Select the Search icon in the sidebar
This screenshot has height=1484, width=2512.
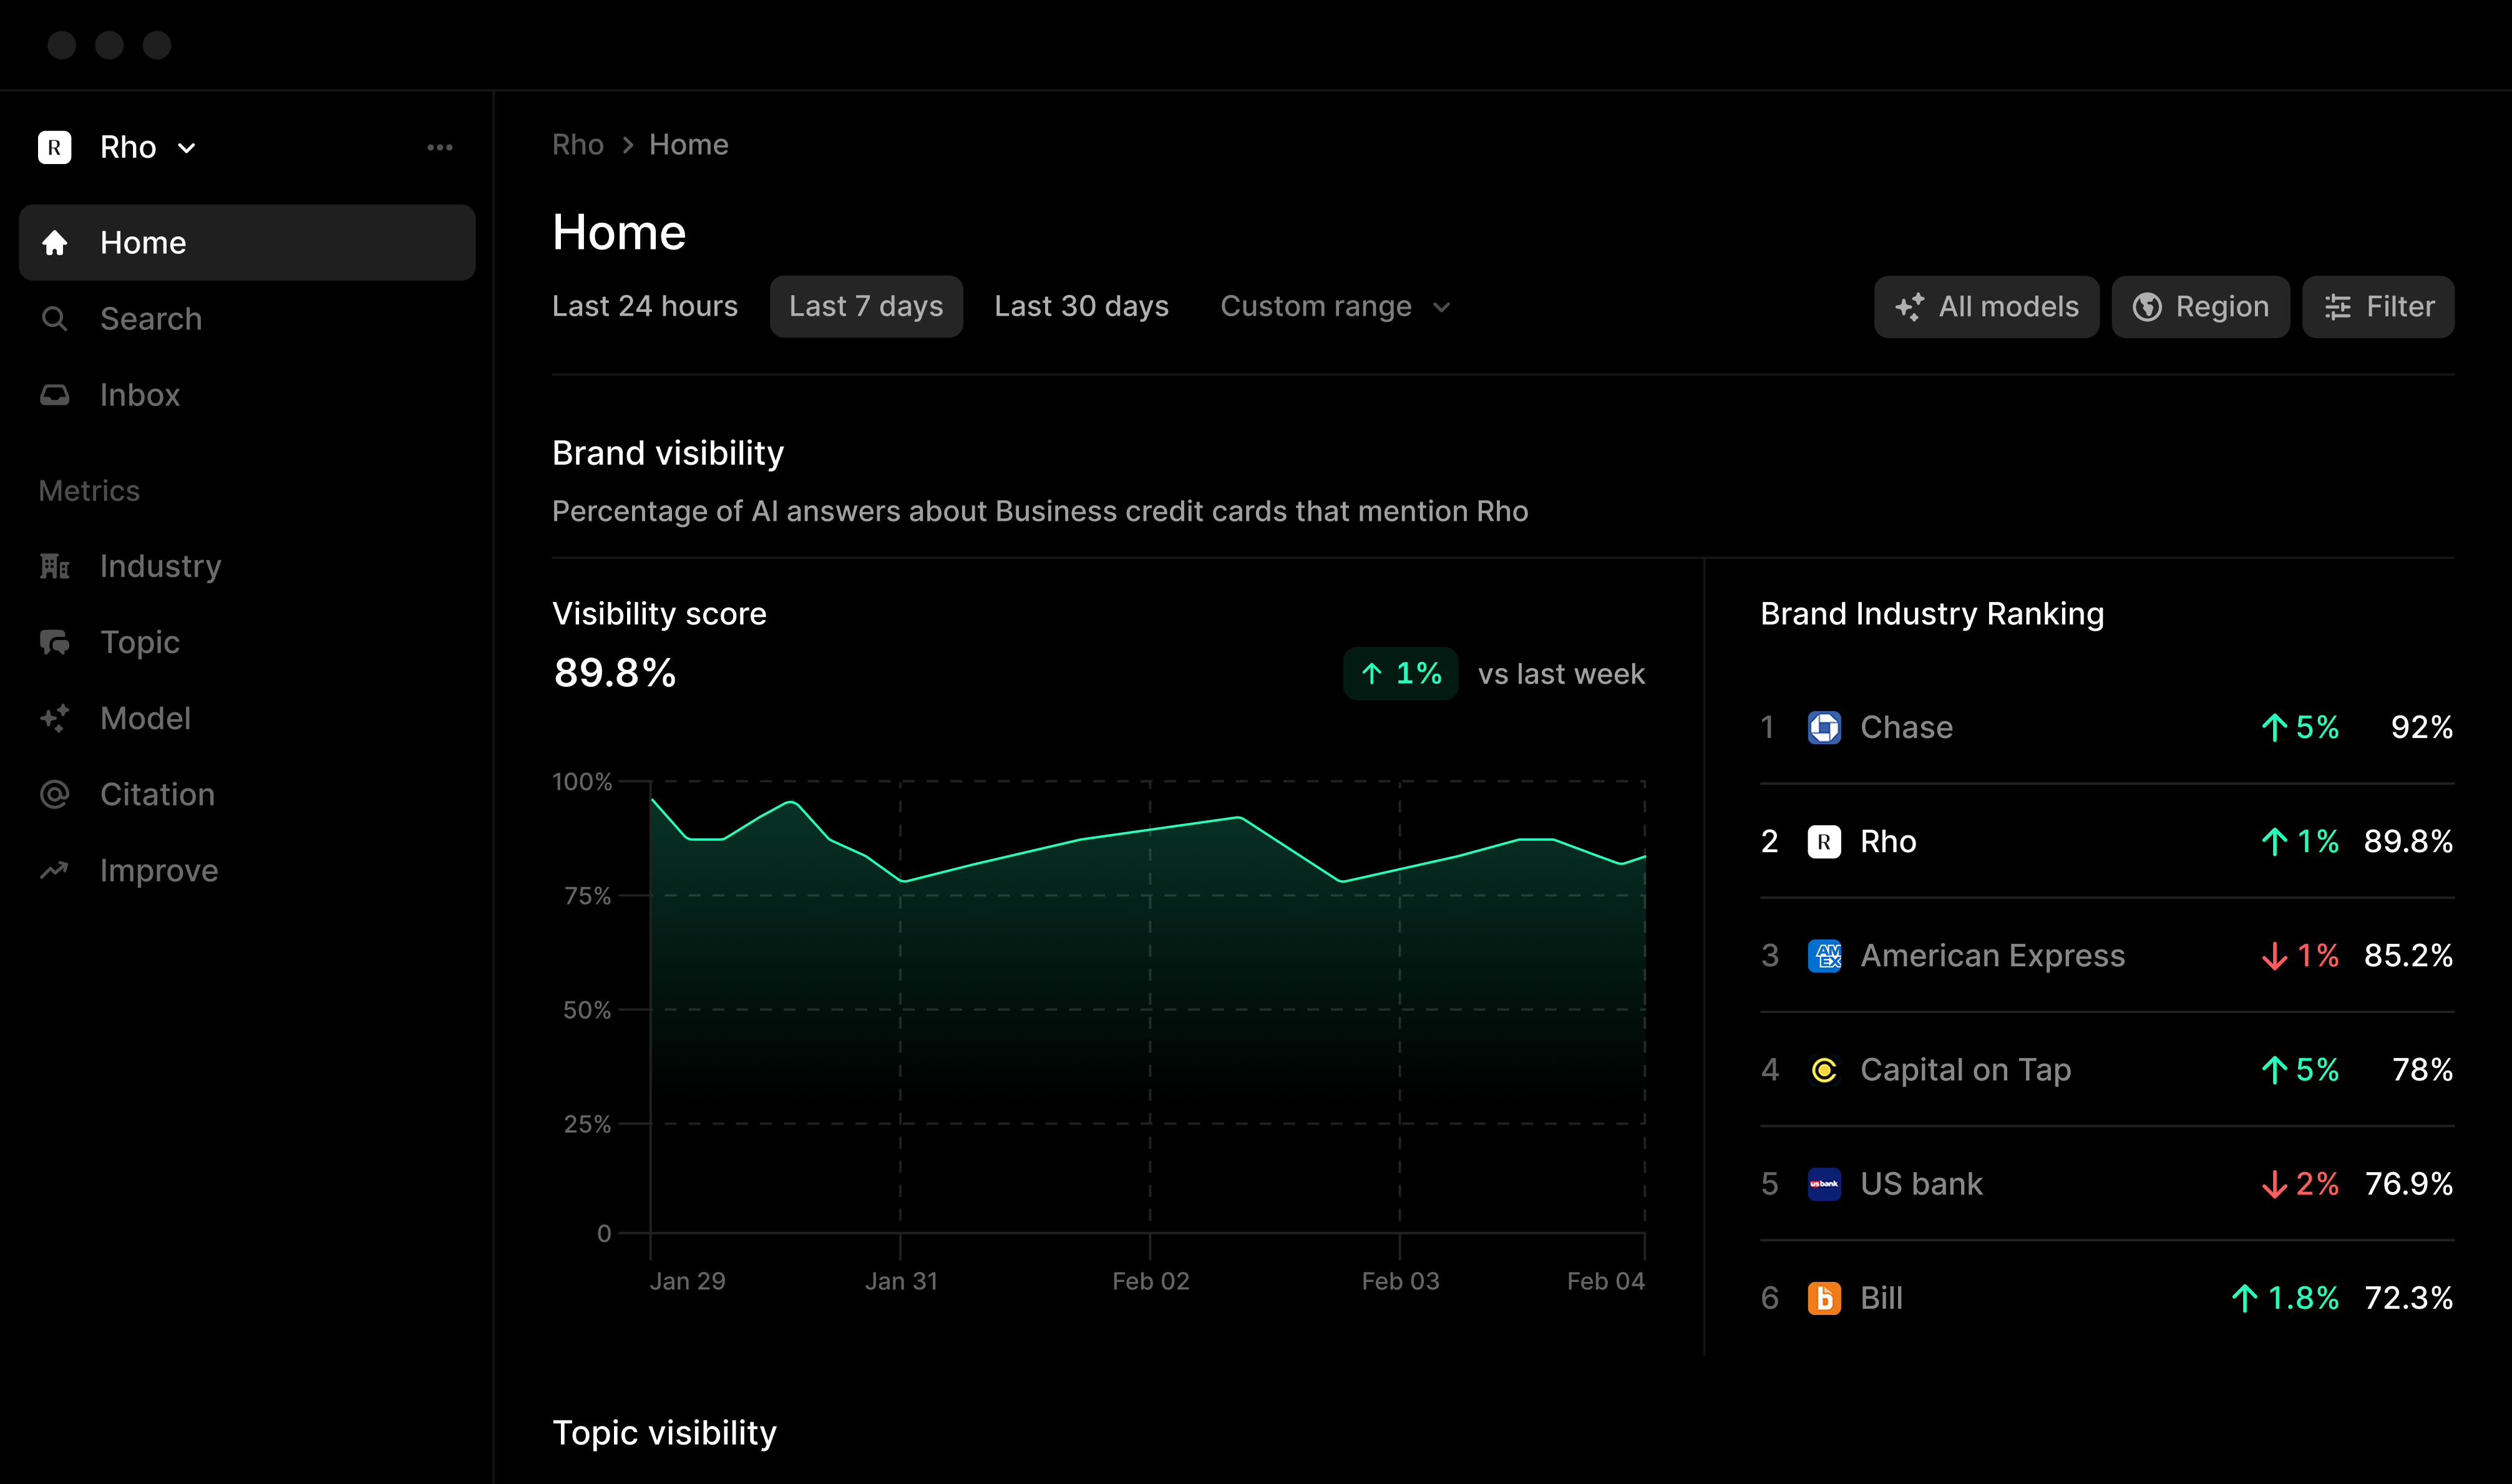tap(56, 318)
